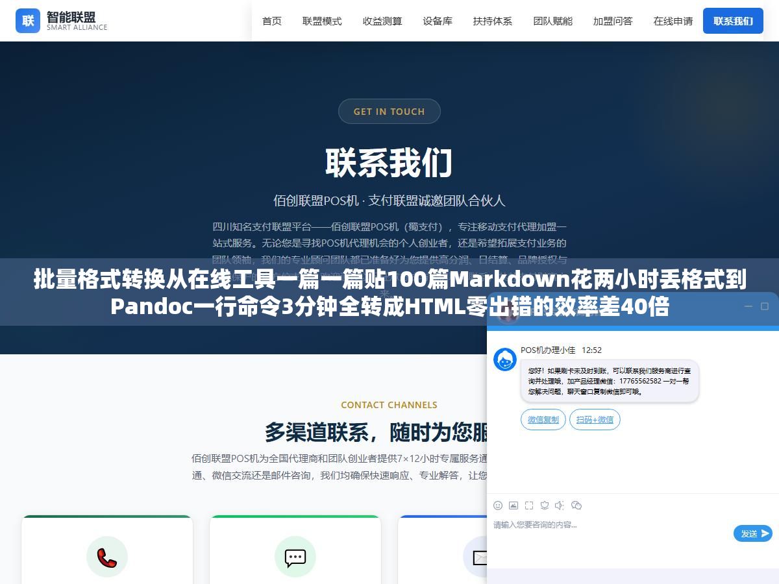Screen dimensions: 779x584
Task: Open 收益测算 nav item
Action: pyautogui.click(x=382, y=21)
